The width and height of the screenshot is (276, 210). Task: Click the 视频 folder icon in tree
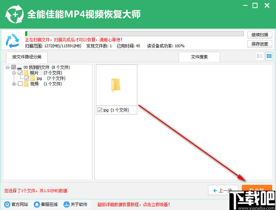26,84
